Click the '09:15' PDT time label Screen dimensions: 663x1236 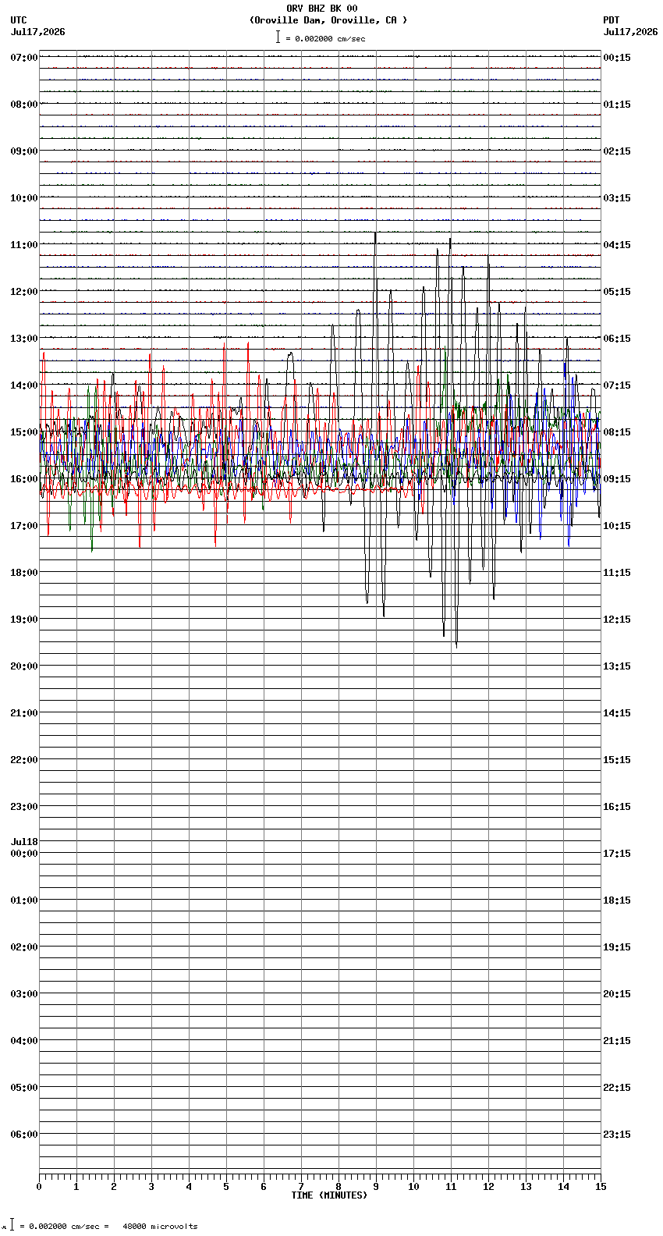point(617,479)
